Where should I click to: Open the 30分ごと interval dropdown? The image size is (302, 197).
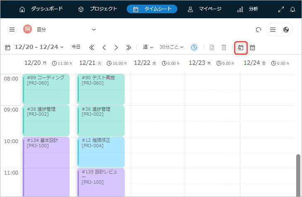click(x=172, y=47)
